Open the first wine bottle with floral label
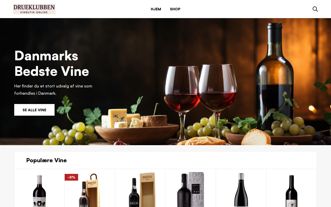 tap(39, 191)
